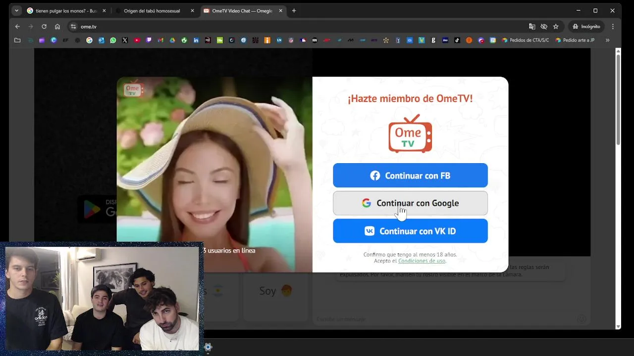
Task: Open the TikTok bookmark icon
Action: (457, 40)
